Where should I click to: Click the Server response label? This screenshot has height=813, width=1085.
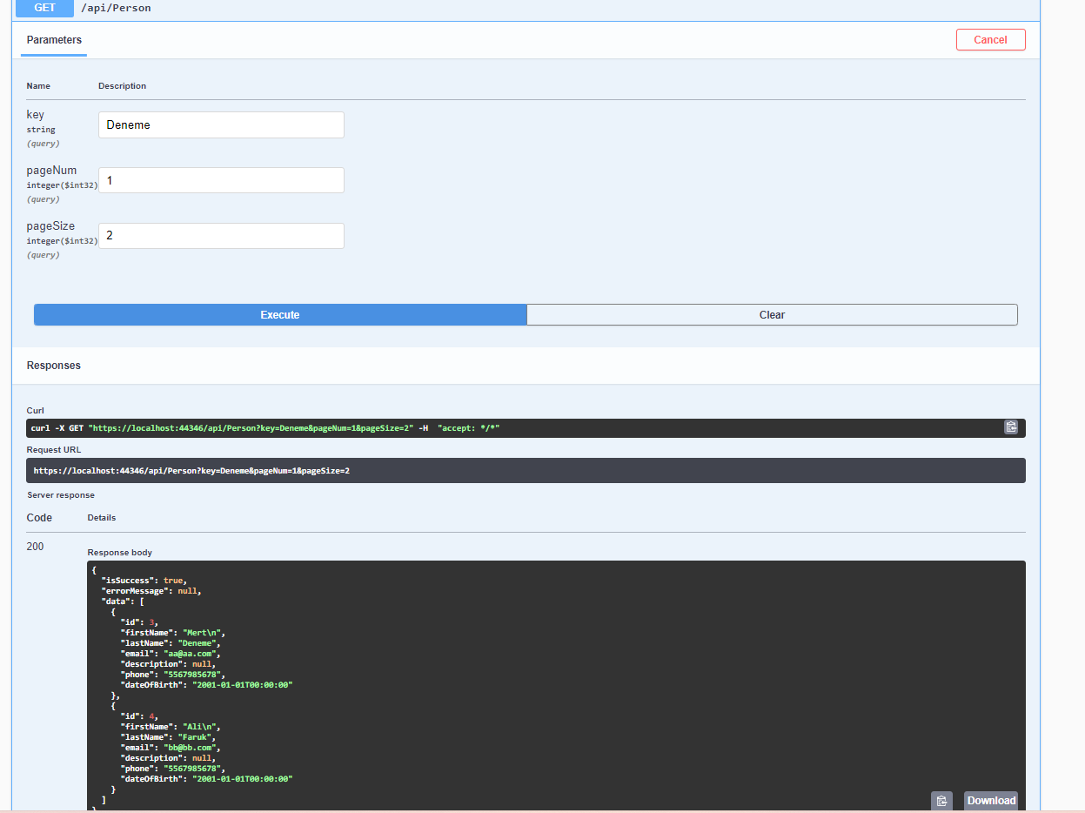tap(61, 495)
